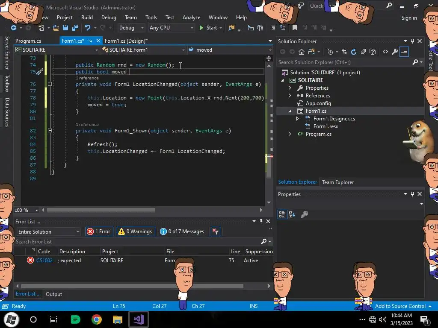Expand the Properties node in Solution Explorer

[290, 88]
